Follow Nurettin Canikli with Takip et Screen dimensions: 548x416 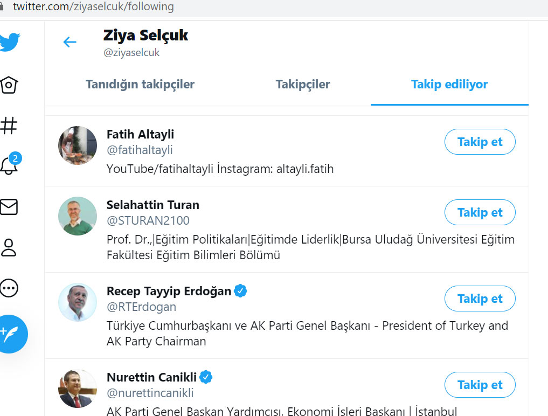point(480,385)
